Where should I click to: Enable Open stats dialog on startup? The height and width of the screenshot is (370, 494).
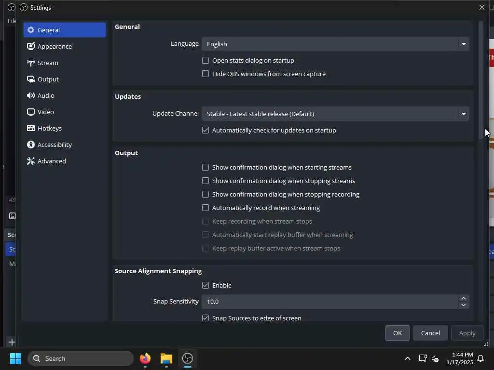tap(206, 60)
